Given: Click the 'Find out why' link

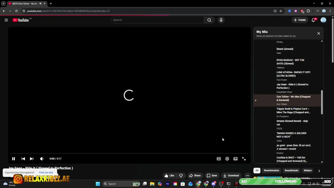Looking at the screenshot, I should pos(46,173).
